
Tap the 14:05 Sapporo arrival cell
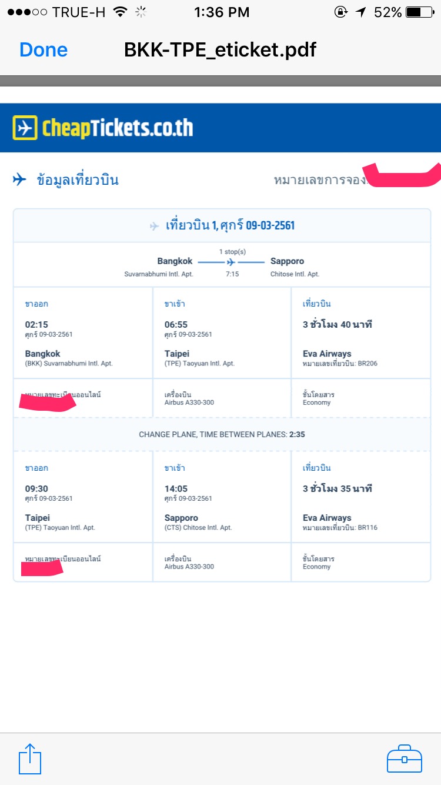click(x=222, y=497)
